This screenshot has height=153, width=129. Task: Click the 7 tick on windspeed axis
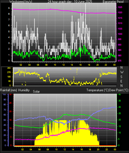click(9, 20)
